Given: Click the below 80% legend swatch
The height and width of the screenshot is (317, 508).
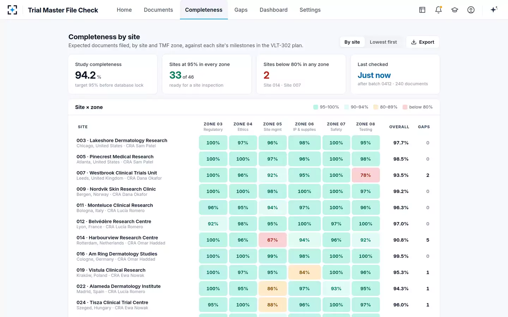Looking at the screenshot, I should [405, 107].
